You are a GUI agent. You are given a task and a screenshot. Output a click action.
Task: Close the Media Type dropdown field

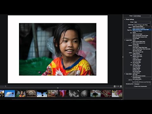[142, 25]
